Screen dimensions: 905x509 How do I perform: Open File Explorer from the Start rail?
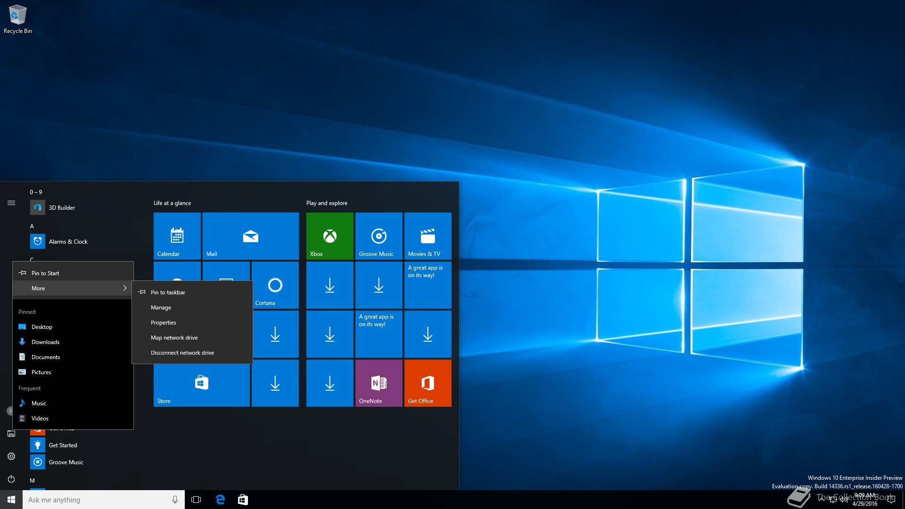pos(11,434)
